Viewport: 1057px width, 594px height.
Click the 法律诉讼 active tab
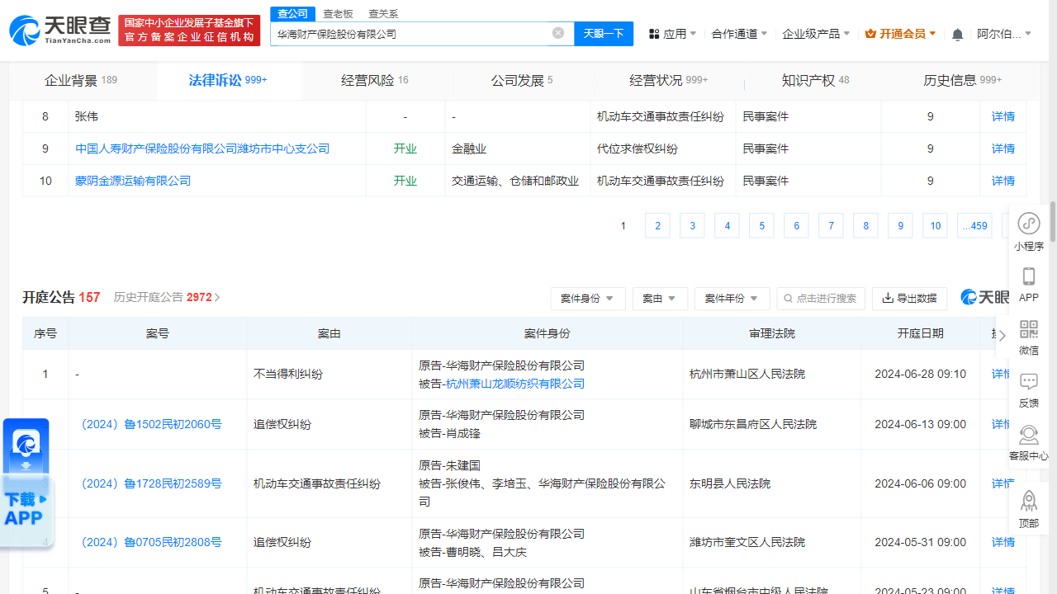click(228, 80)
